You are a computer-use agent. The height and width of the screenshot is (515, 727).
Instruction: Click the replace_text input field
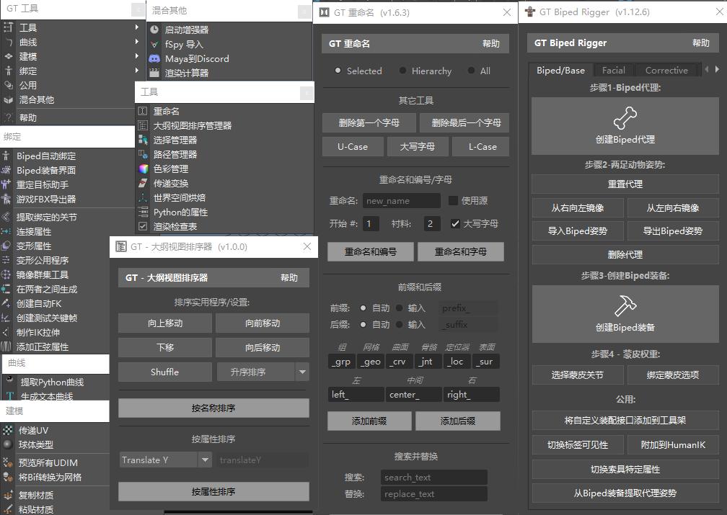click(434, 493)
